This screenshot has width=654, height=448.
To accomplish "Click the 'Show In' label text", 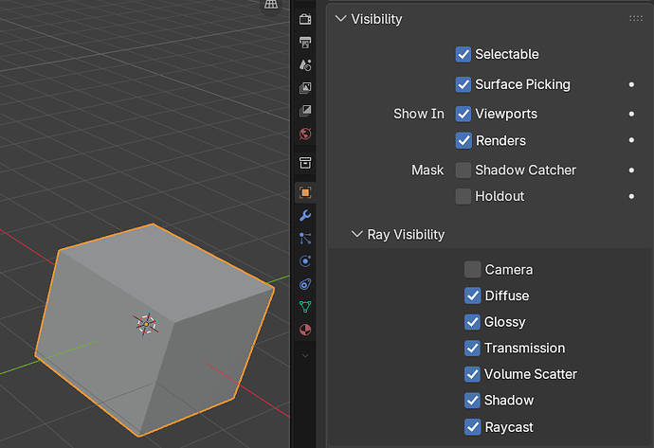I will coord(419,114).
